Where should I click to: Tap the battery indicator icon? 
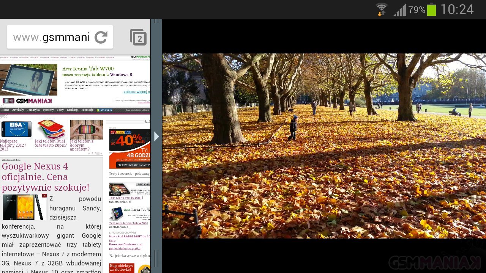[431, 9]
